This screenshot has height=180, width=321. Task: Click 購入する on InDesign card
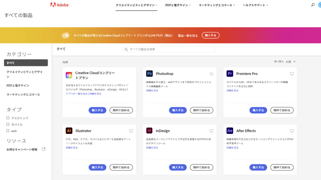click(x=178, y=167)
